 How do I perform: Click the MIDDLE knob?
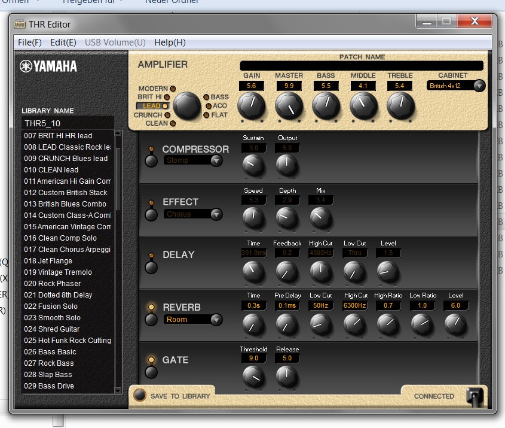tap(363, 105)
